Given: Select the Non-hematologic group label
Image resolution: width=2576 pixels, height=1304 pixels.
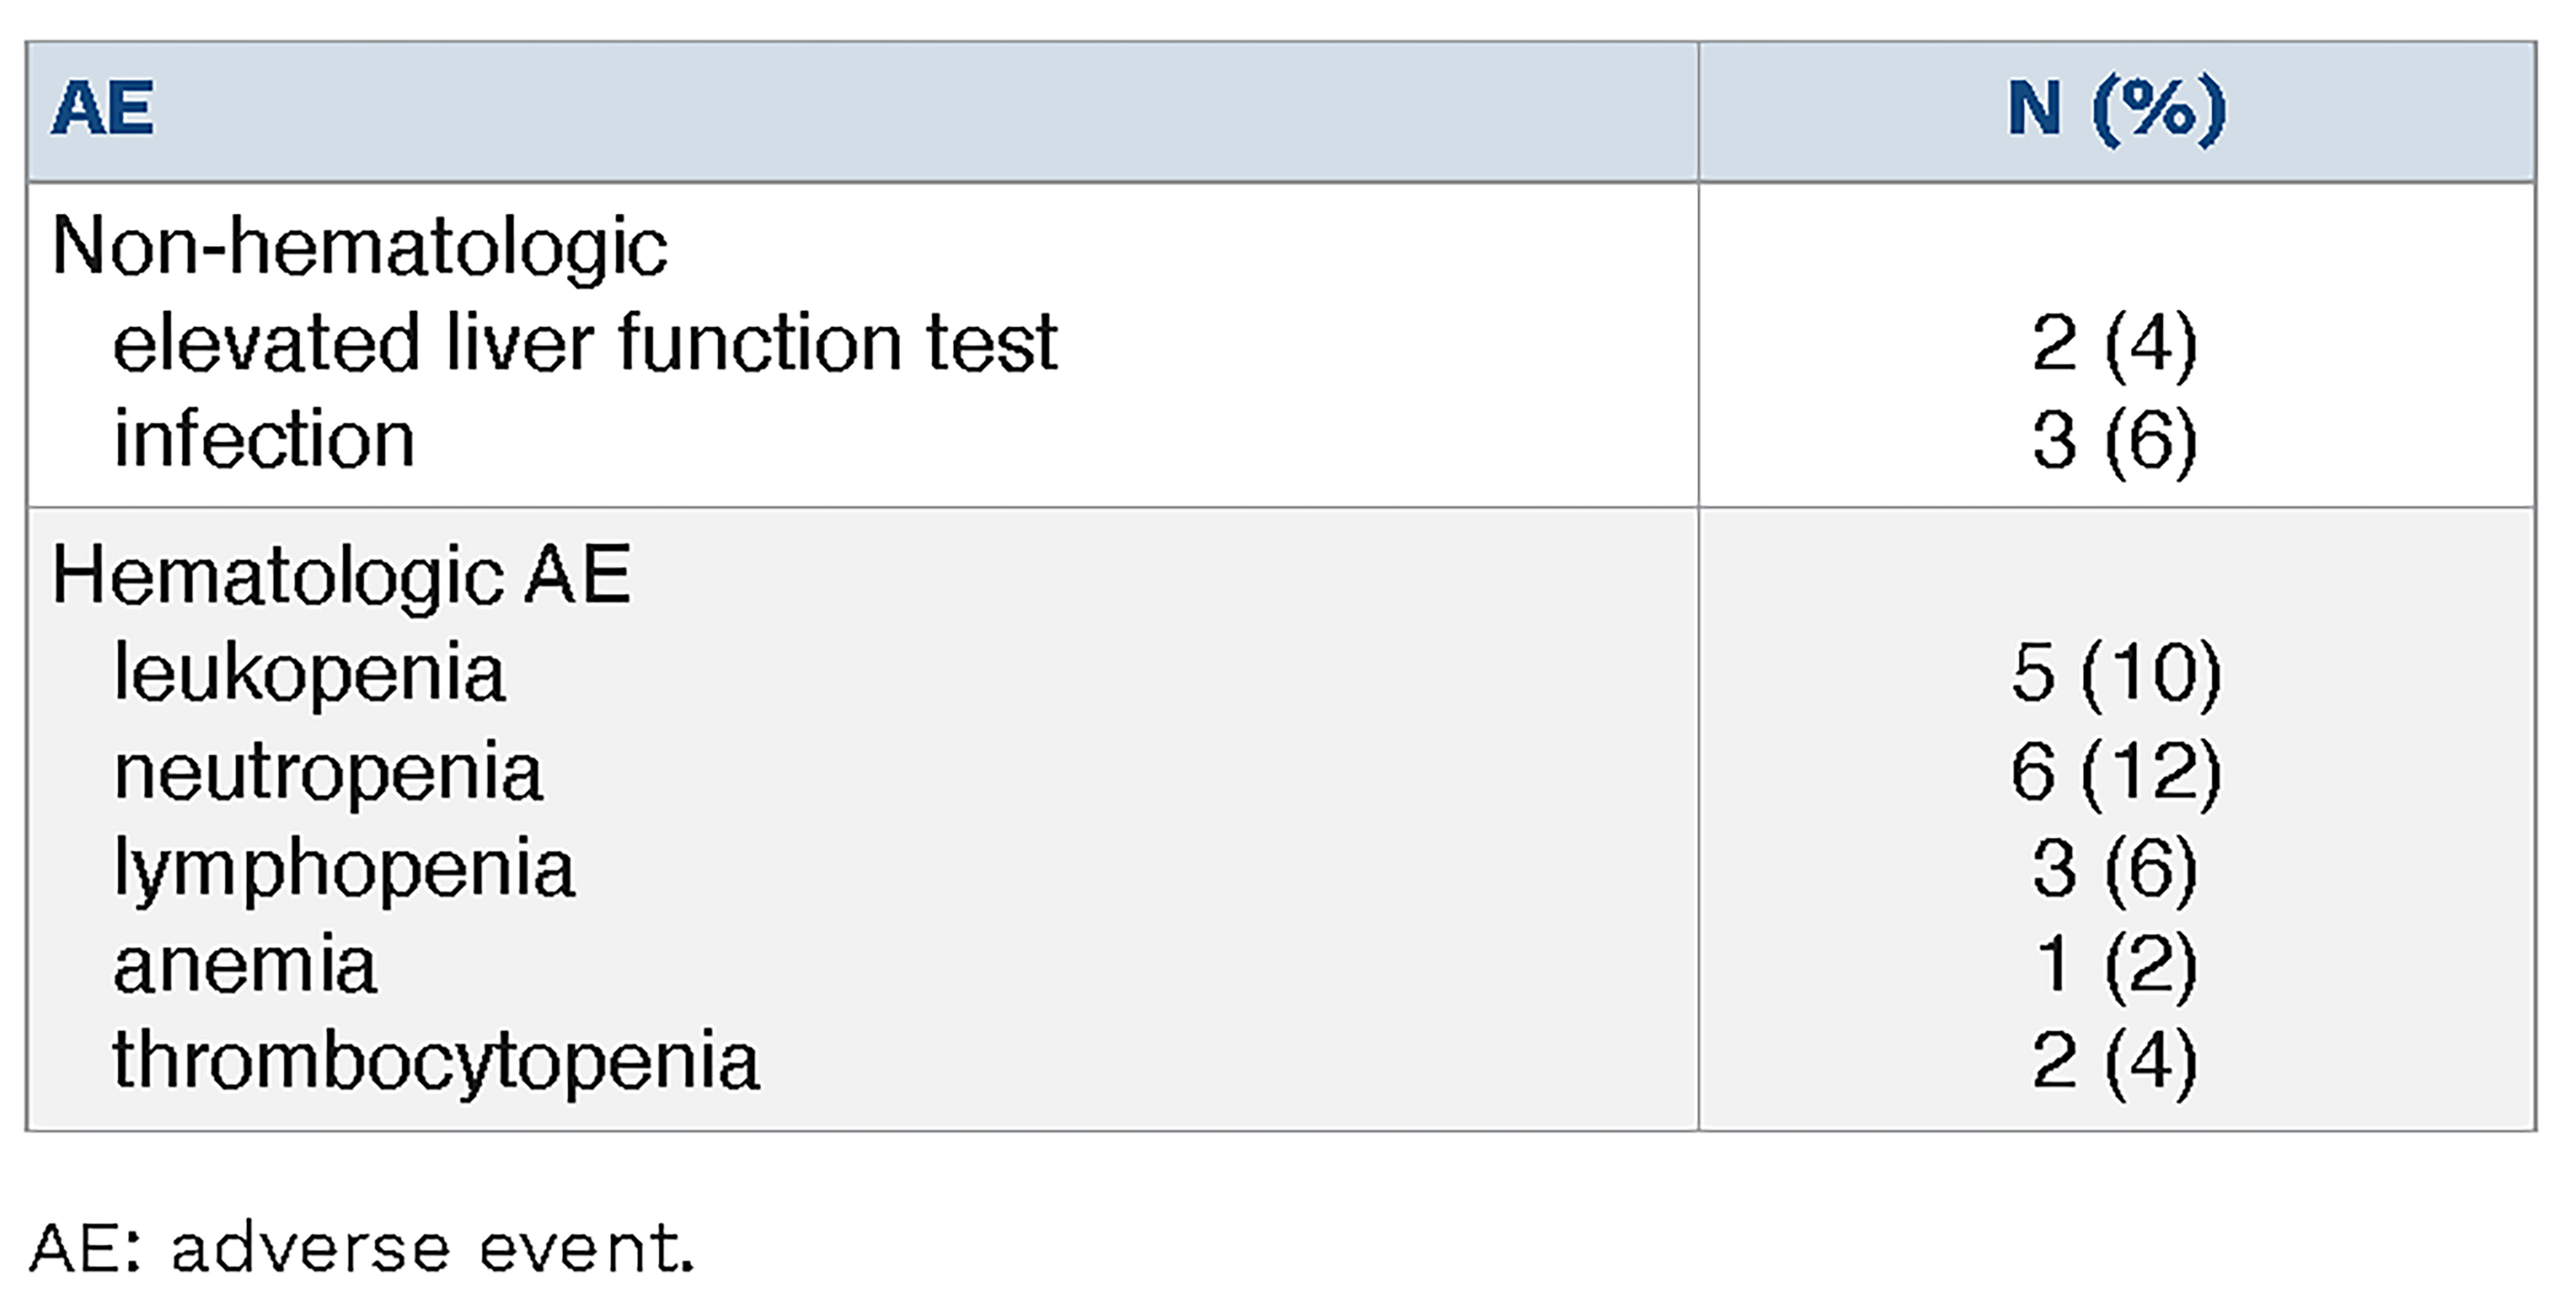Looking at the screenshot, I should pyautogui.click(x=359, y=246).
